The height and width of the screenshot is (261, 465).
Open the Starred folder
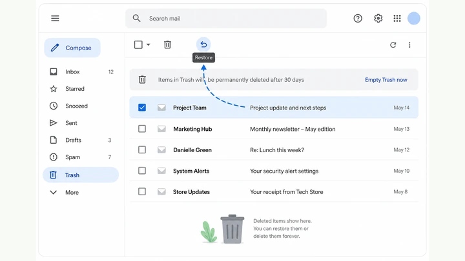[x=81, y=89]
